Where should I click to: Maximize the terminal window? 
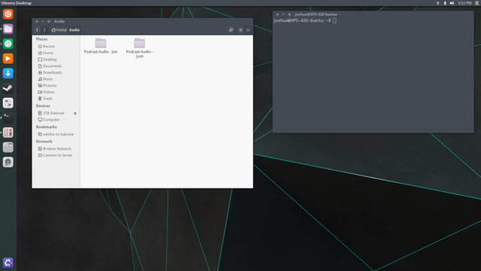(x=289, y=14)
